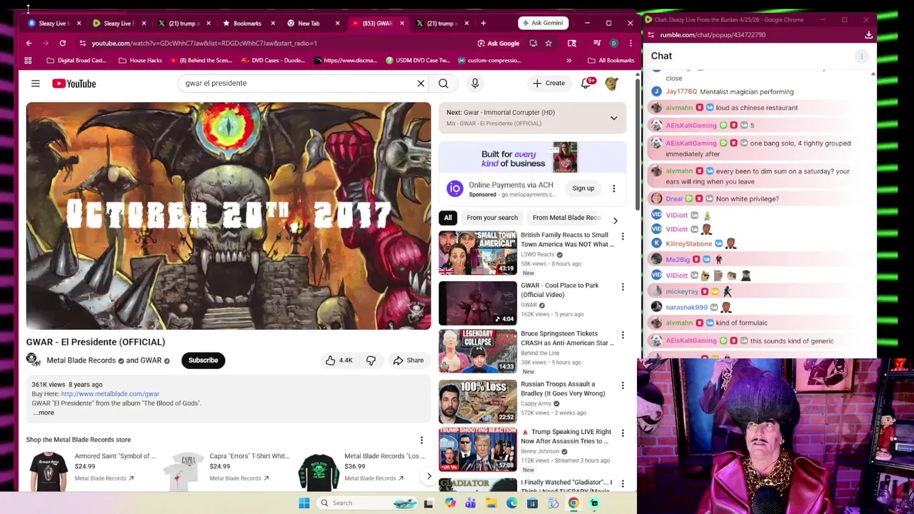Image resolution: width=914 pixels, height=514 pixels.
Task: Open House Hacks bookmark folder
Action: click(x=140, y=61)
